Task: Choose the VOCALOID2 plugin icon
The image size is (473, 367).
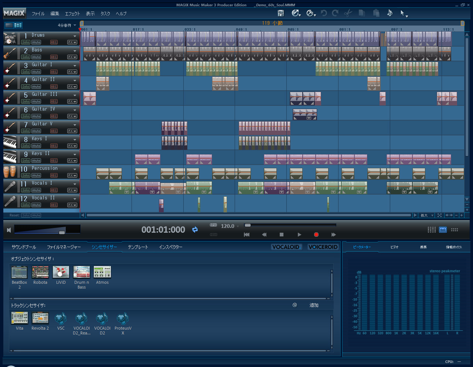Action: [102, 318]
